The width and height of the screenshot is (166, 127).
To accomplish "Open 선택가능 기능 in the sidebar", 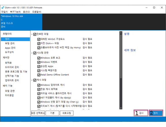I will coord(12,76).
